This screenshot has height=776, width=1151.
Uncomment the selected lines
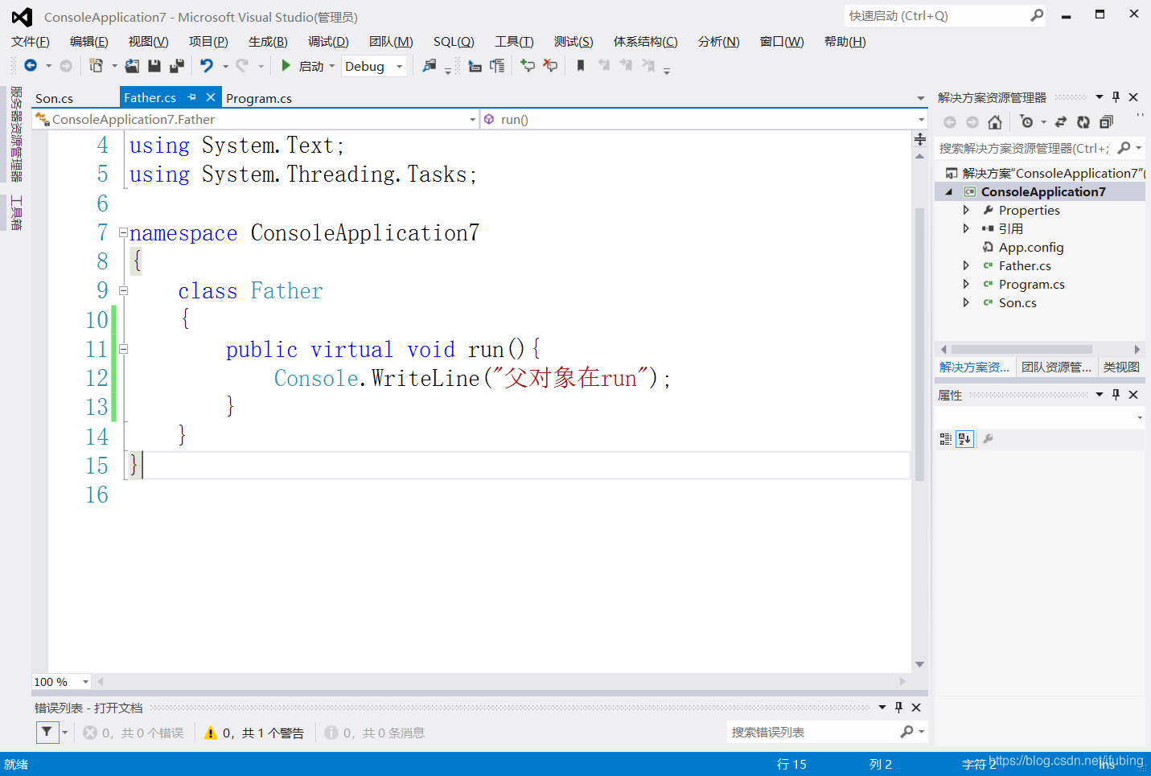[550, 65]
